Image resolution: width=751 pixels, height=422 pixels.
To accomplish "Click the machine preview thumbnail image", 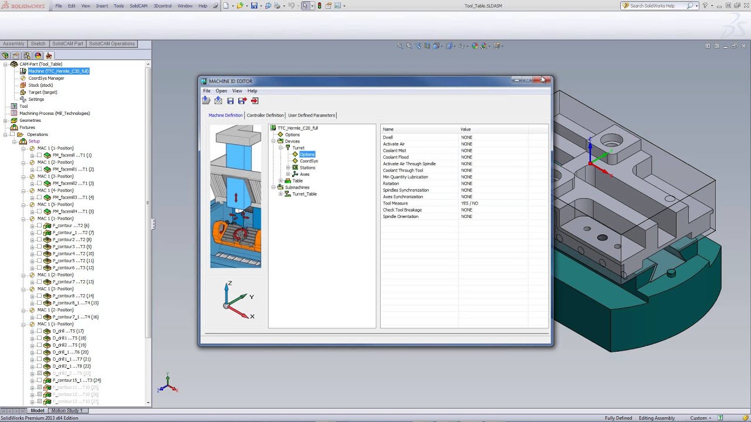I will pyautogui.click(x=236, y=196).
